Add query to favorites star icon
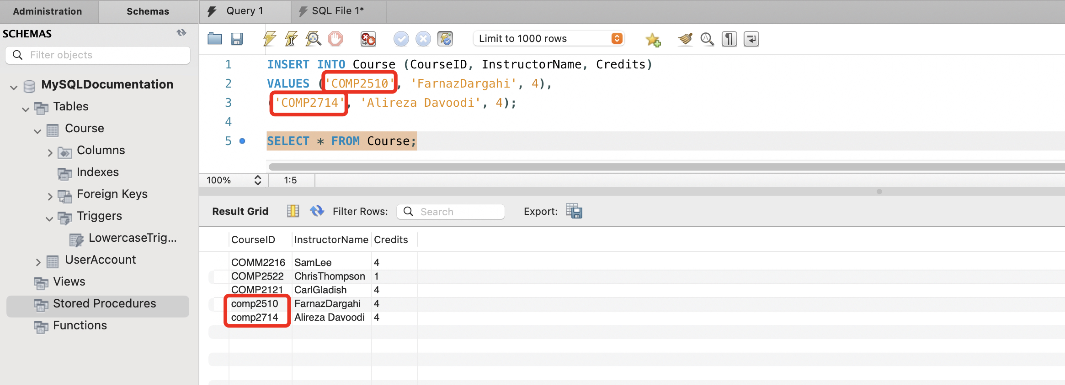Image resolution: width=1065 pixels, height=385 pixels. 653,40
